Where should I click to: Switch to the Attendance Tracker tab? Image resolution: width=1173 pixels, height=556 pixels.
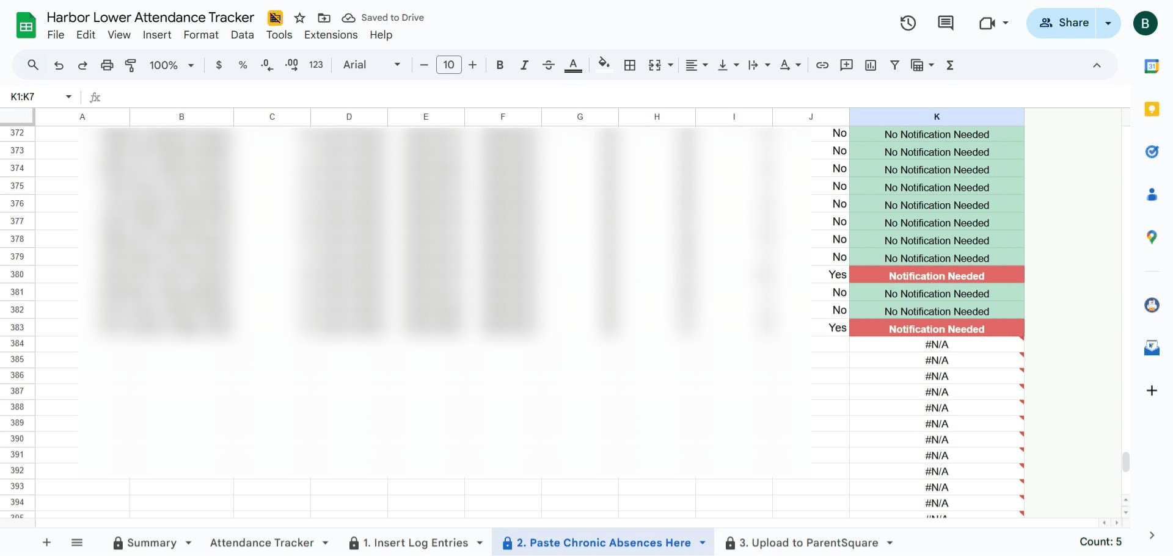click(262, 543)
